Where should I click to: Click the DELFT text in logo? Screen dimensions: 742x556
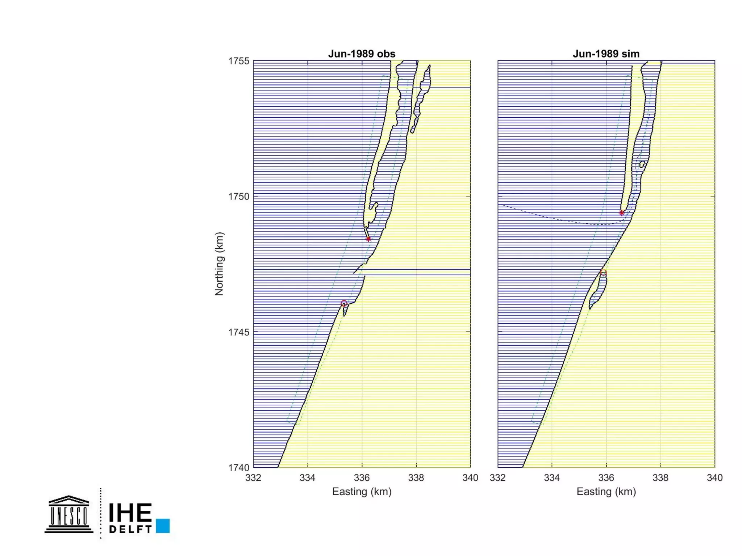pyautogui.click(x=130, y=529)
